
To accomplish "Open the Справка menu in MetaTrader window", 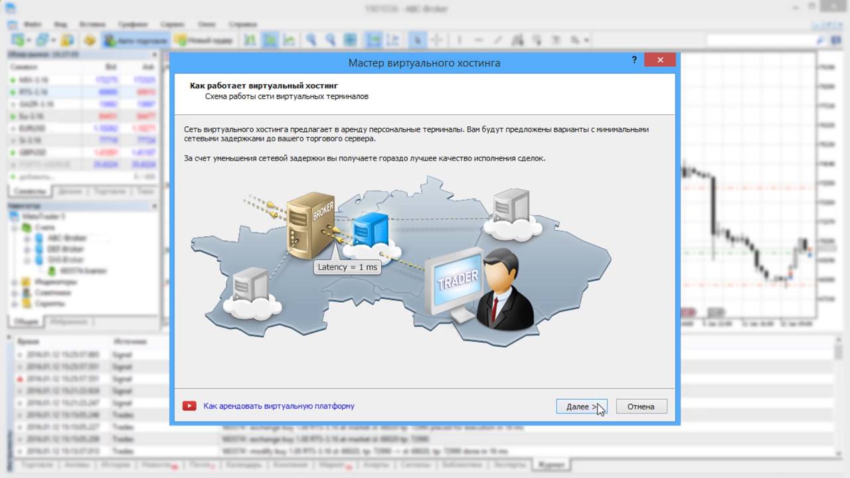I will [243, 24].
